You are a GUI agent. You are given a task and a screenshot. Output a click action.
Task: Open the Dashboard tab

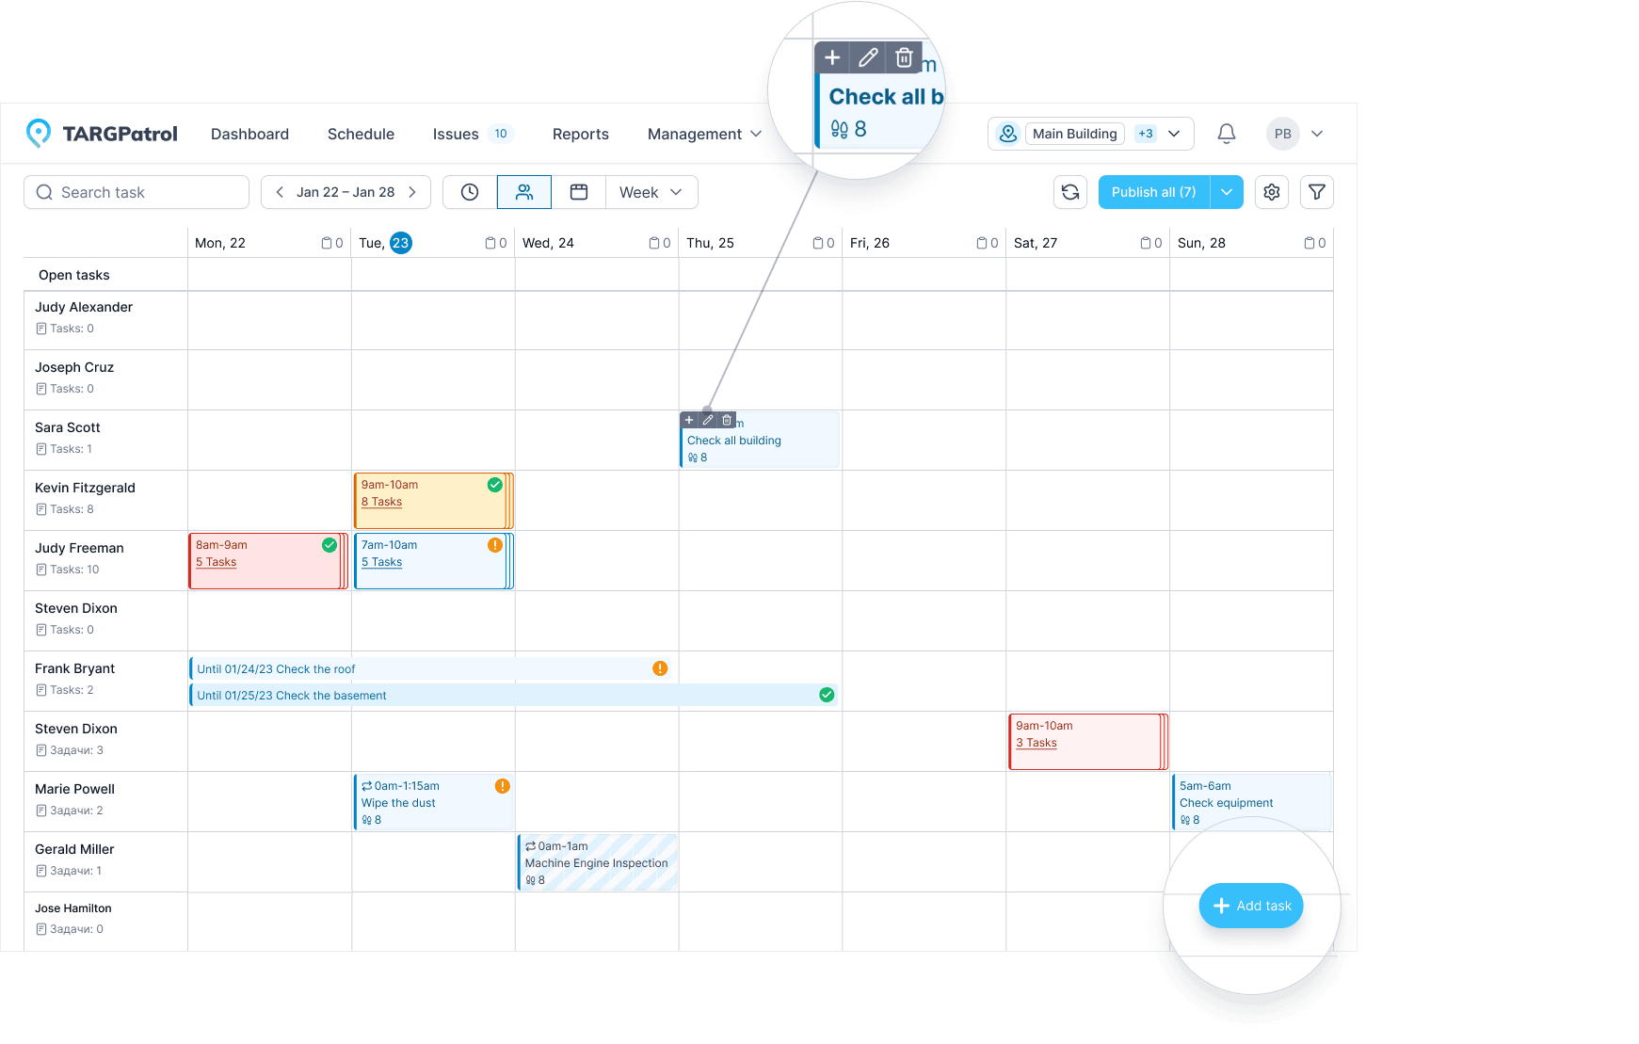pos(249,134)
